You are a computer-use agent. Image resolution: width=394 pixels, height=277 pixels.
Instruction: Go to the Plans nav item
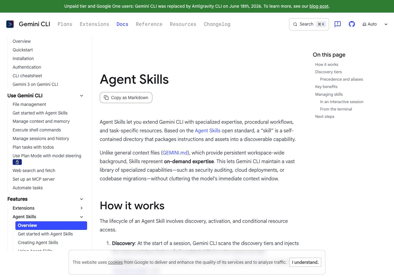pyautogui.click(x=65, y=24)
